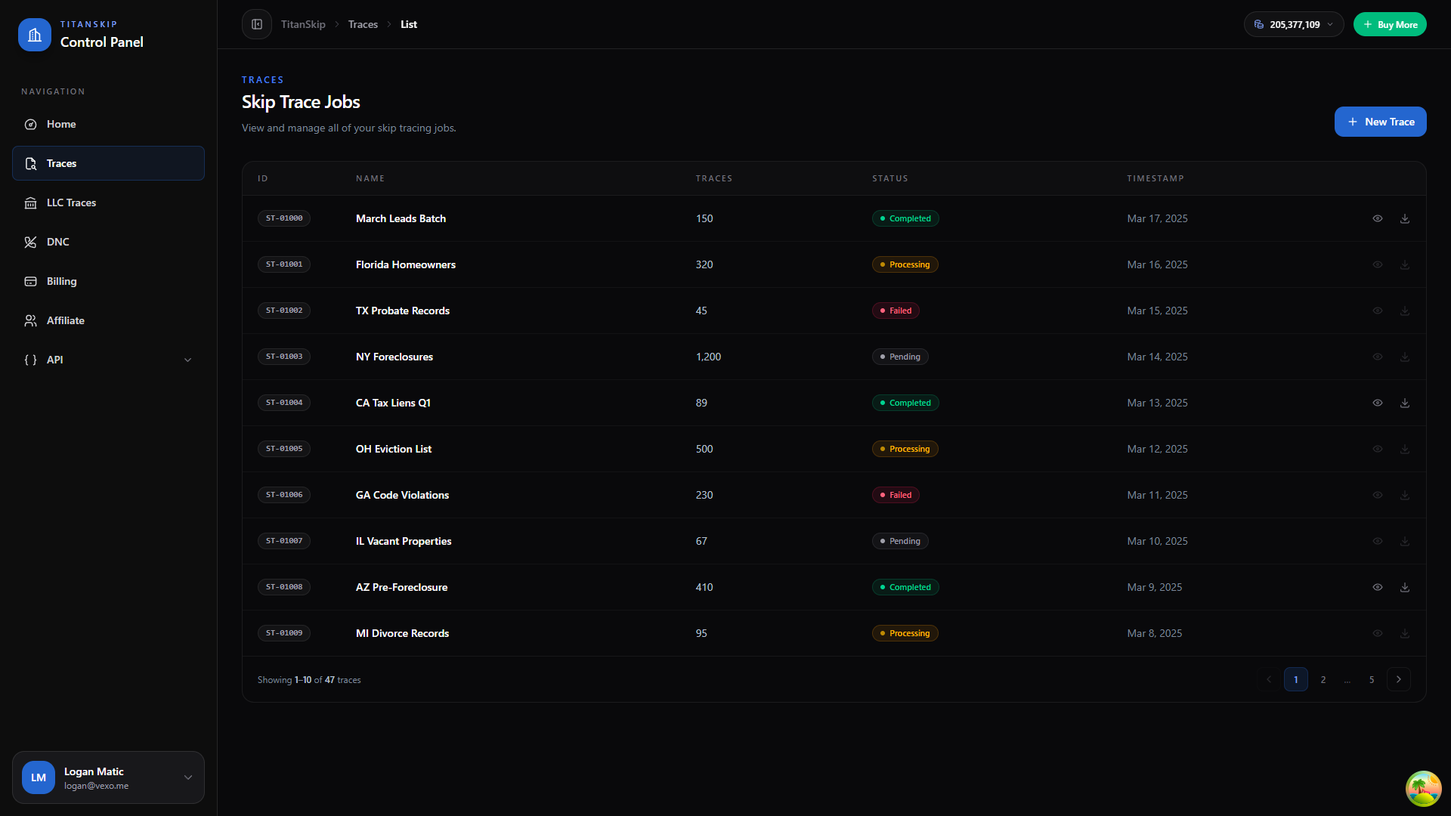
Task: View the NY Foreclosures trace (eye icon)
Action: click(1378, 357)
